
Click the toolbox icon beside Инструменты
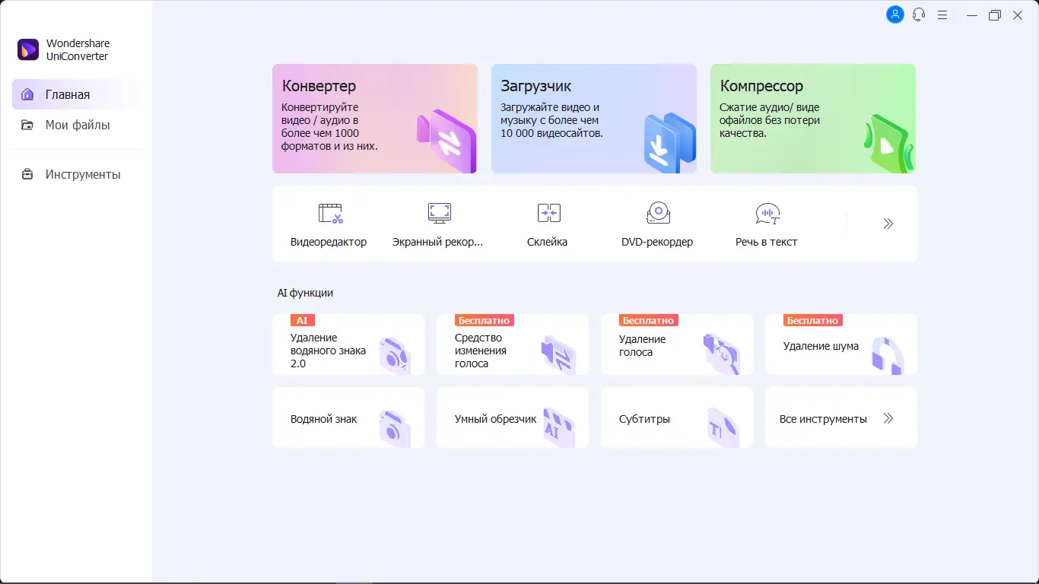[x=27, y=174]
